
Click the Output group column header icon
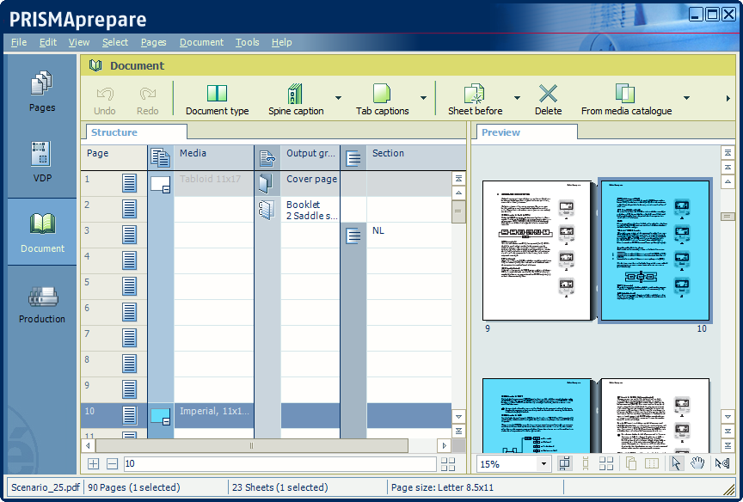point(267,157)
